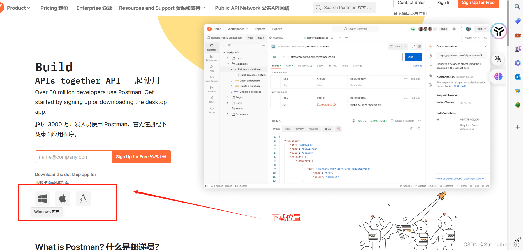Screen dimensions: 523x250
Task: Click the floating pink brain icon
Action: coord(498,76)
